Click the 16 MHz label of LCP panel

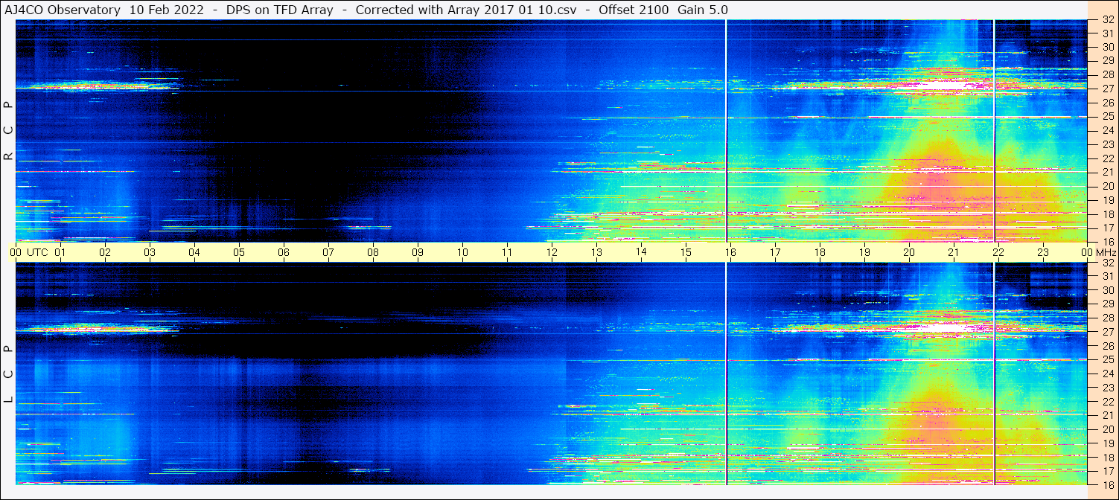click(1107, 484)
